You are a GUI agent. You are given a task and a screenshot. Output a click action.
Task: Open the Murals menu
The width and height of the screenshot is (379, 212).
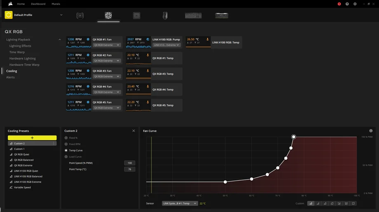coord(56,4)
